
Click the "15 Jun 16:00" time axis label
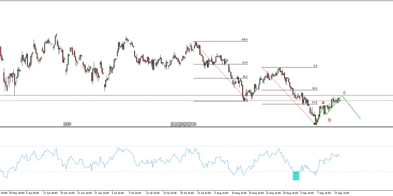(67, 193)
